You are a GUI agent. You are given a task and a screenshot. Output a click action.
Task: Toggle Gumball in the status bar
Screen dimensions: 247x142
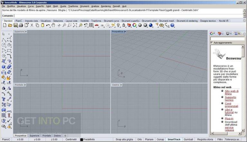(188, 139)
